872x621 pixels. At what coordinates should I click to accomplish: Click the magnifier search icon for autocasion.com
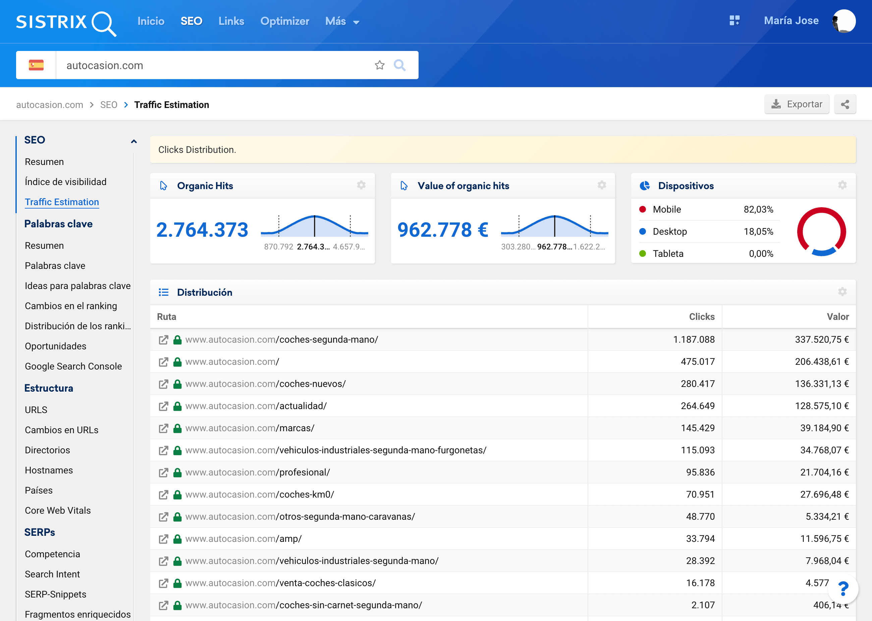(x=399, y=65)
